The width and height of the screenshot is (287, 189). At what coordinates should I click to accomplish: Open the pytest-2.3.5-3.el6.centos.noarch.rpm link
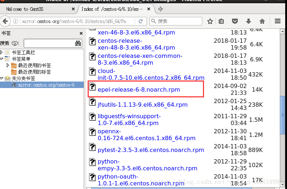[x=151, y=150]
